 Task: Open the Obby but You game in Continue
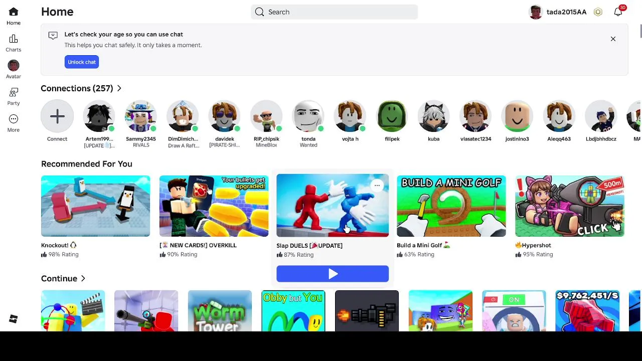click(293, 311)
